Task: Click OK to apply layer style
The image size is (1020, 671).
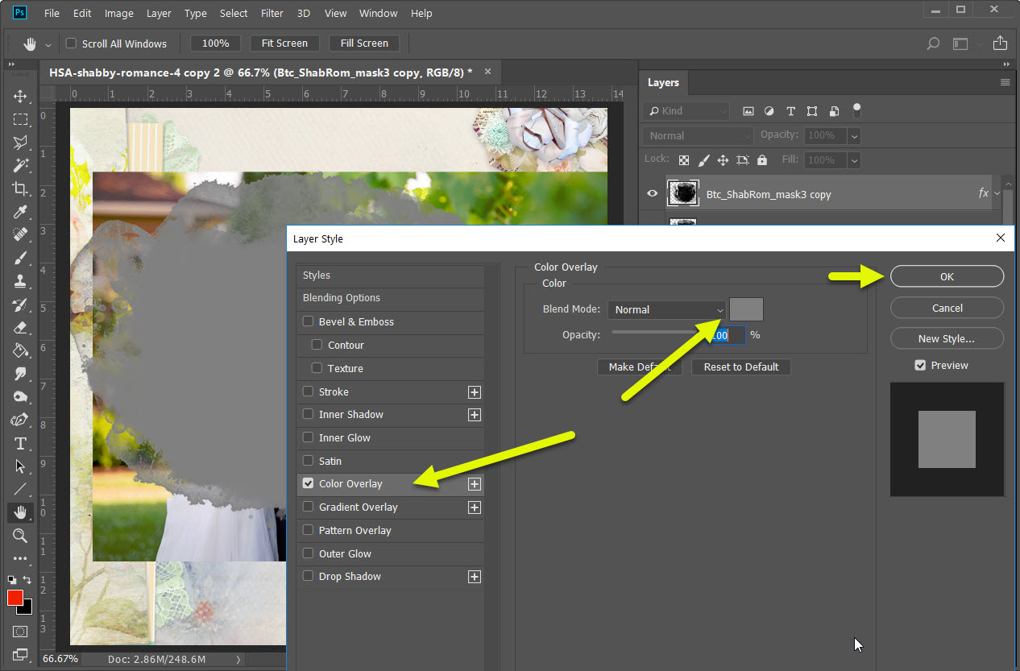Action: pyautogui.click(x=947, y=276)
